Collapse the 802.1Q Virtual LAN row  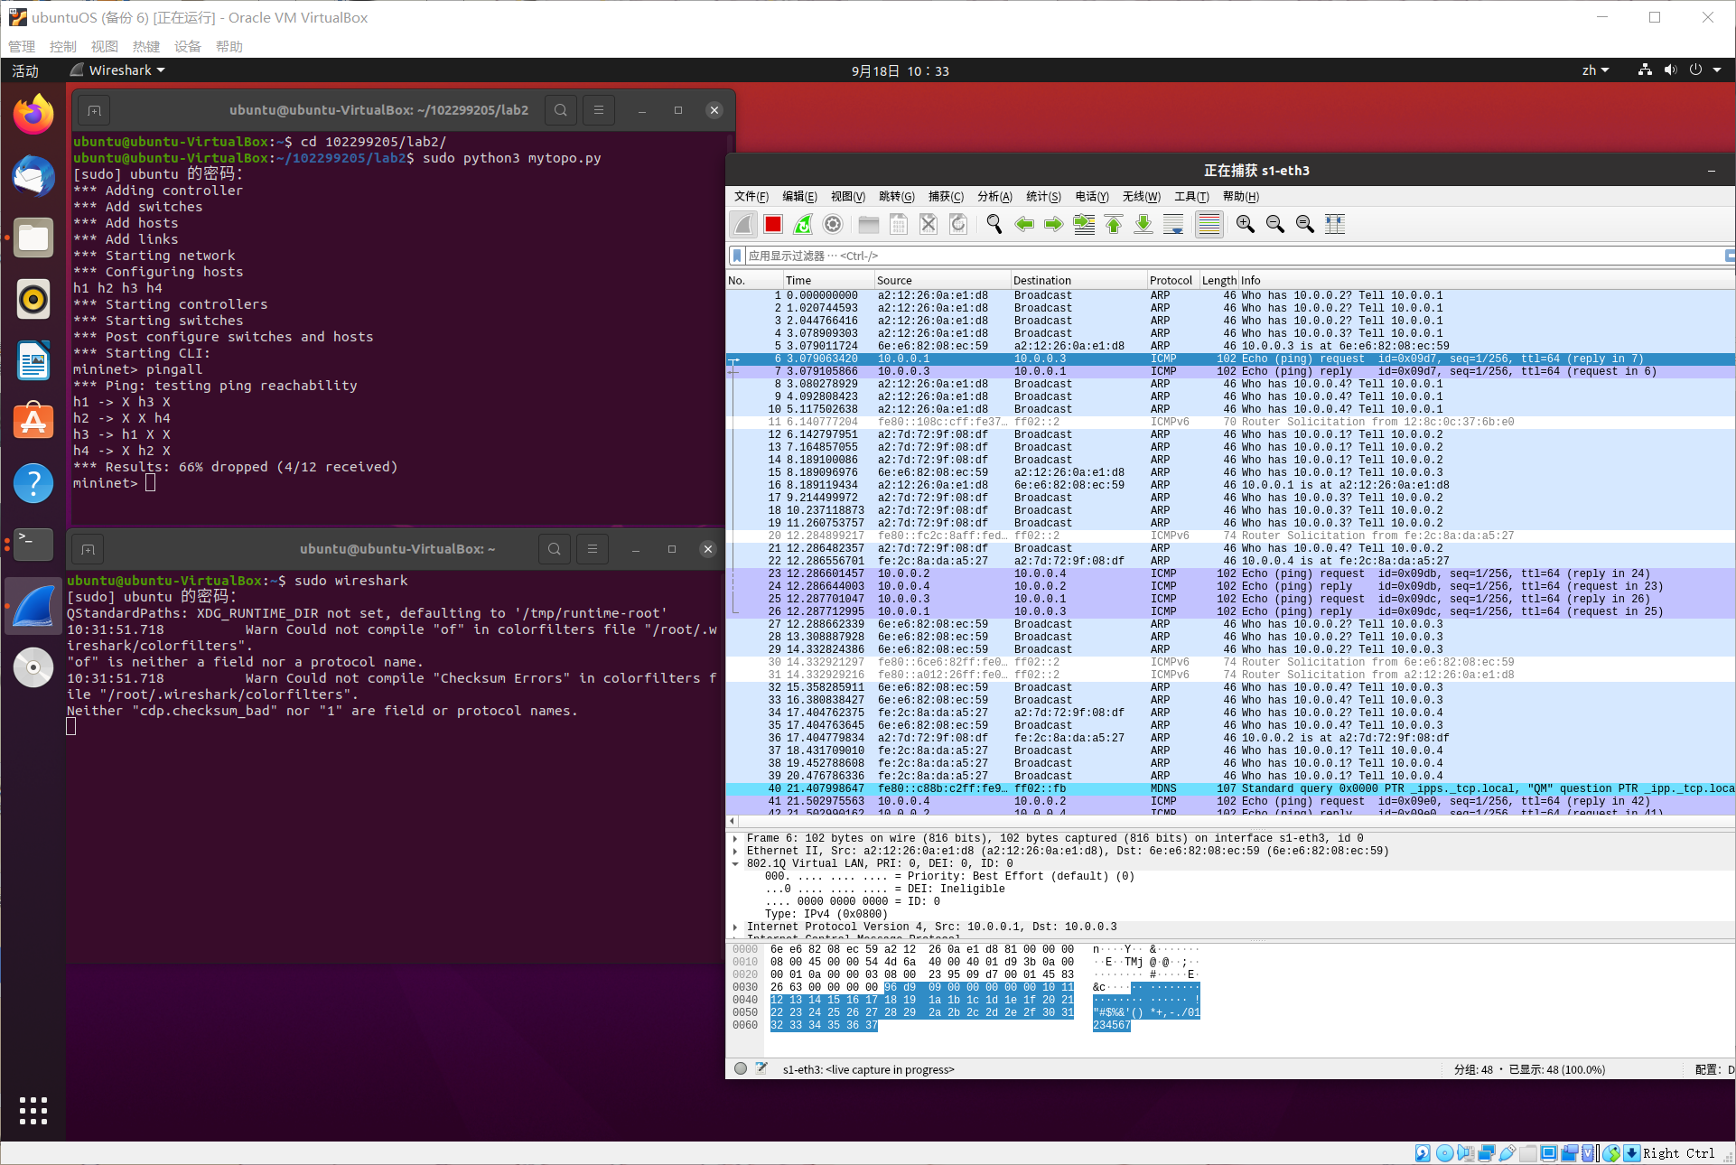coord(735,863)
